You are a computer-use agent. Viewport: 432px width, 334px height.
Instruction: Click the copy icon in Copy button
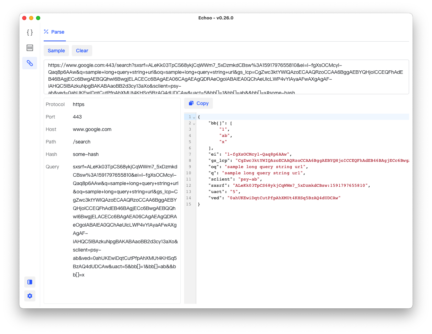click(191, 103)
